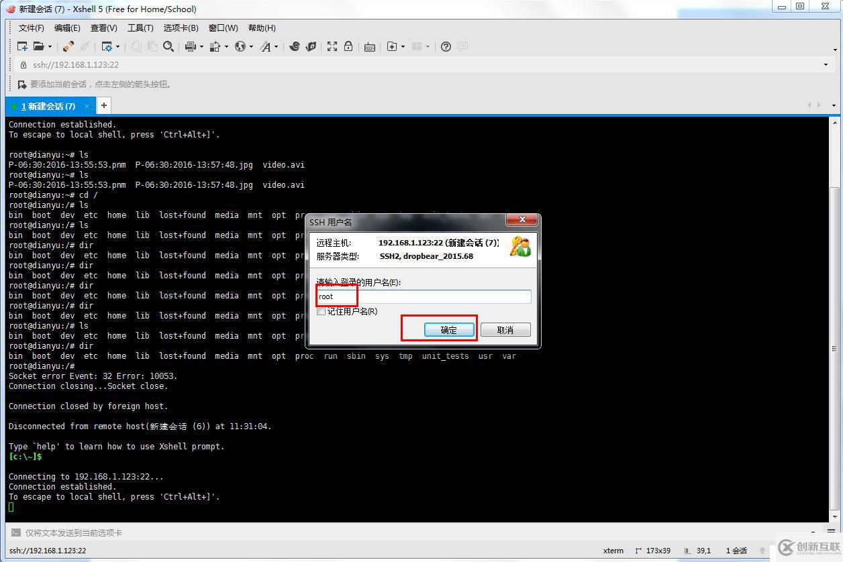The height and width of the screenshot is (562, 843).
Task: Close the 新建会话 (7) tab
Action: click(87, 106)
